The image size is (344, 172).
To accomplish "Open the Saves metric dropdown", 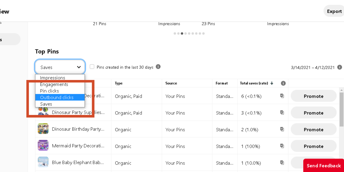I will tap(60, 67).
